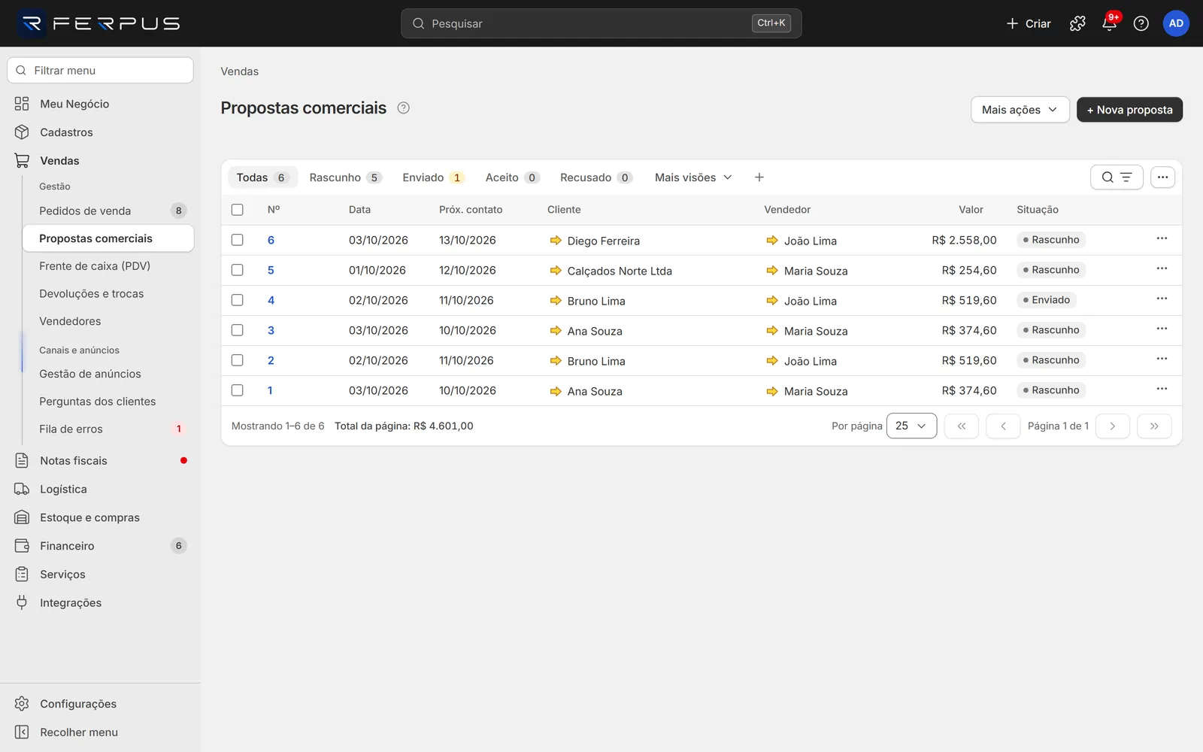The image size is (1203, 752).
Task: Switch to the Enviado tab
Action: [433, 177]
